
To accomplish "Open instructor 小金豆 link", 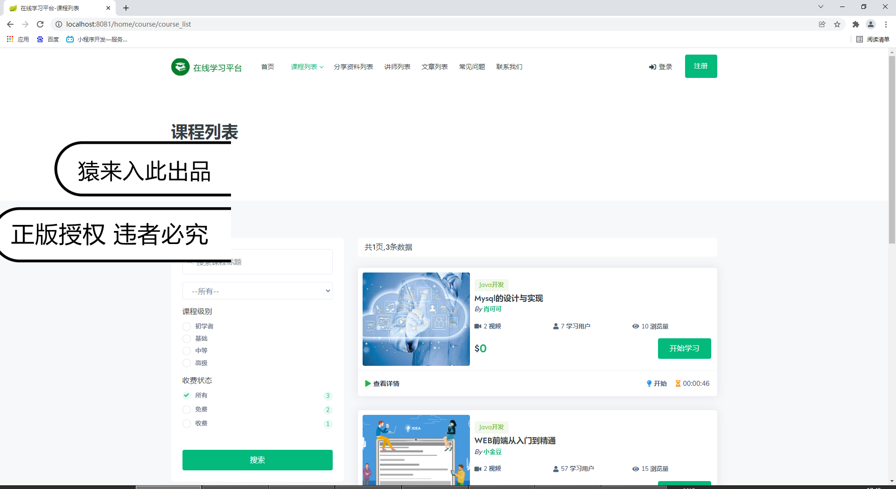I will [492, 452].
